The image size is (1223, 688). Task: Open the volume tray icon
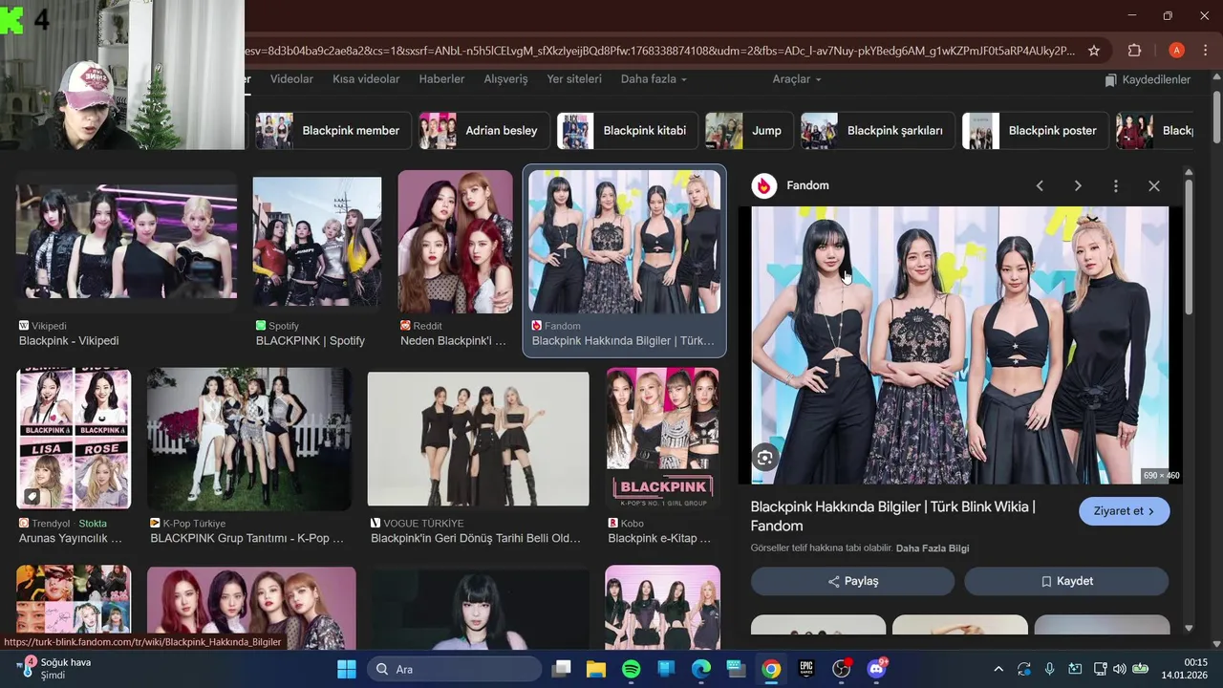pos(1119,669)
